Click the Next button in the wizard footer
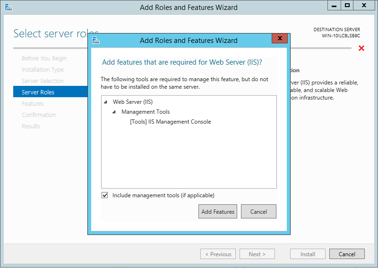Screen dimensions: 378x268 tap(257, 254)
